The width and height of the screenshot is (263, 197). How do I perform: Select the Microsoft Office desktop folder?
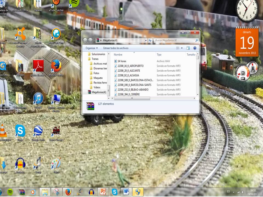click(20, 6)
